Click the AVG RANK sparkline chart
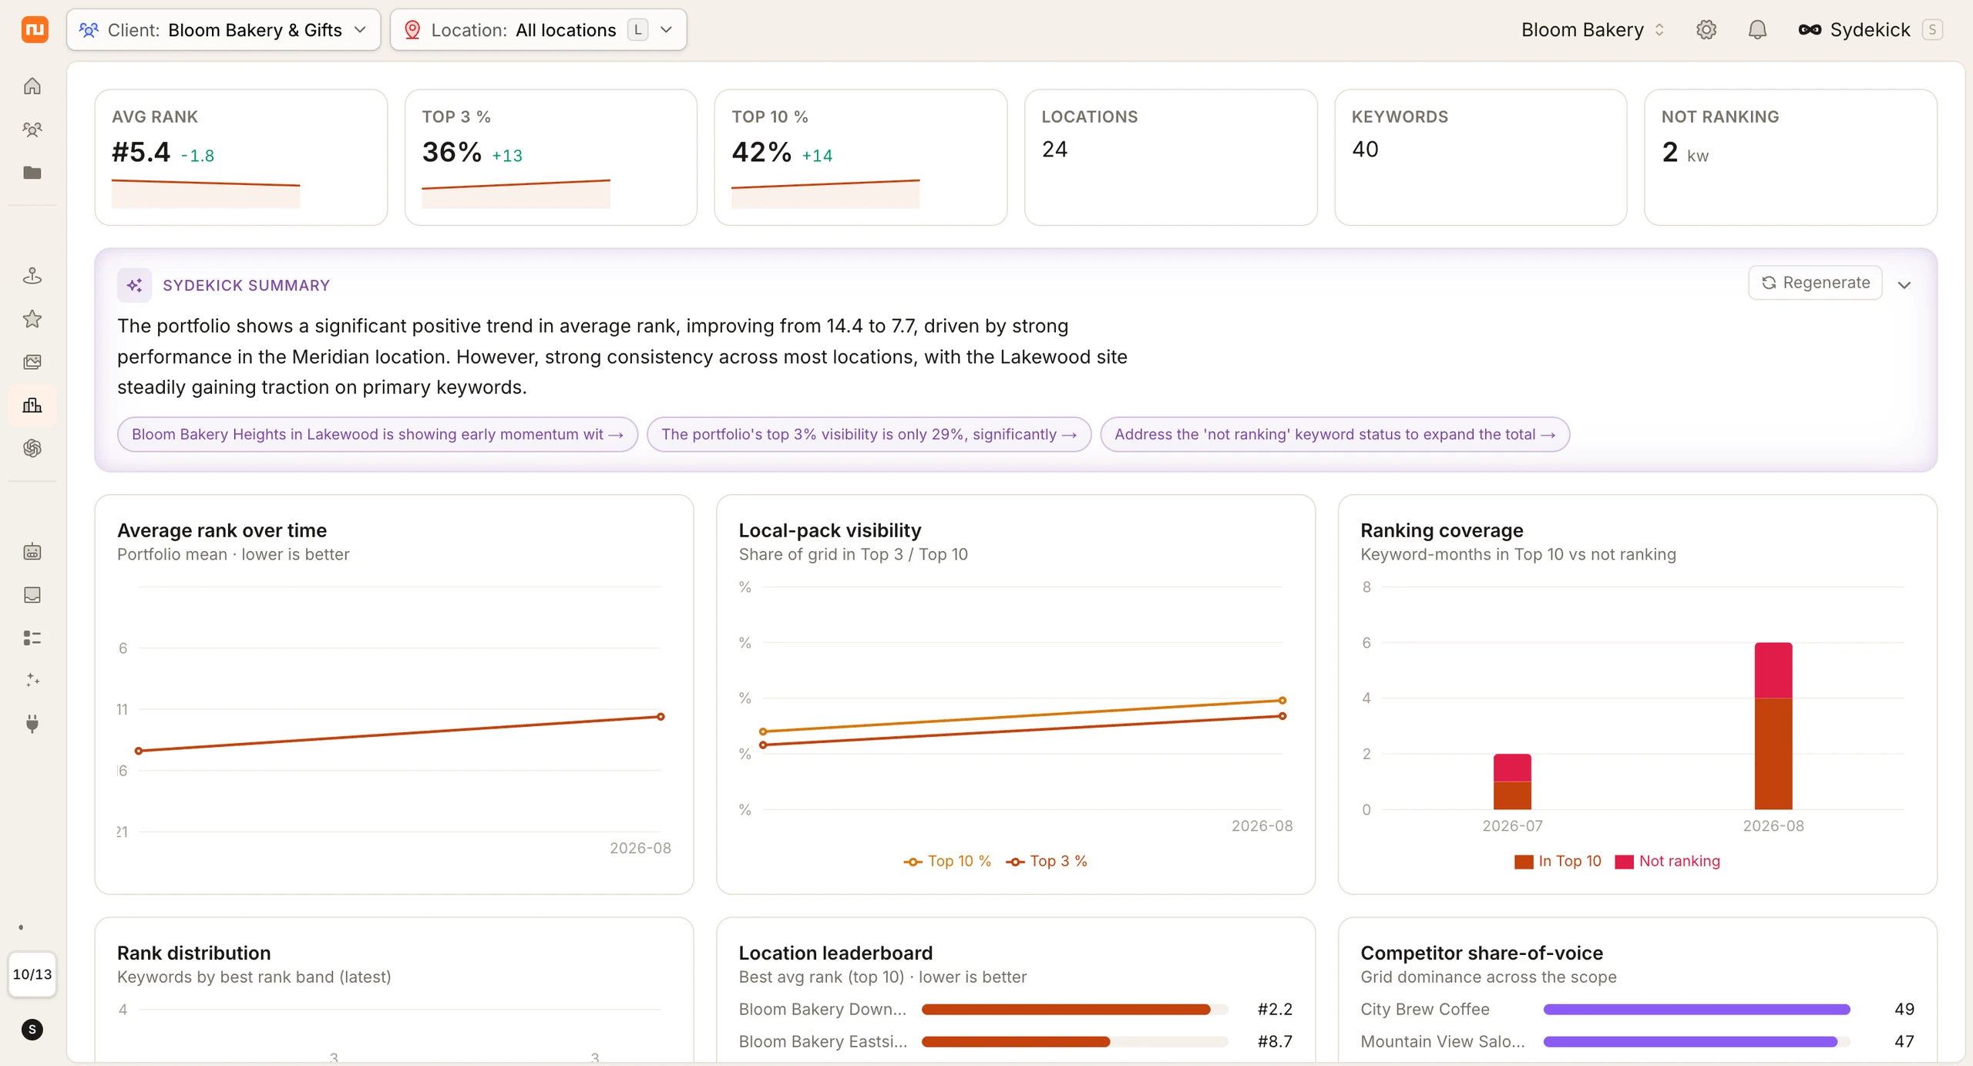 [x=206, y=193]
